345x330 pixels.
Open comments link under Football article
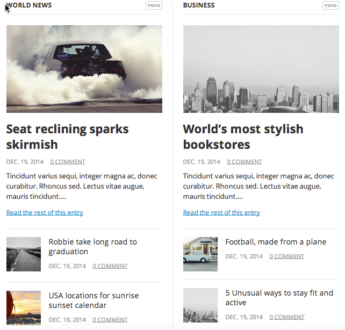point(287,256)
